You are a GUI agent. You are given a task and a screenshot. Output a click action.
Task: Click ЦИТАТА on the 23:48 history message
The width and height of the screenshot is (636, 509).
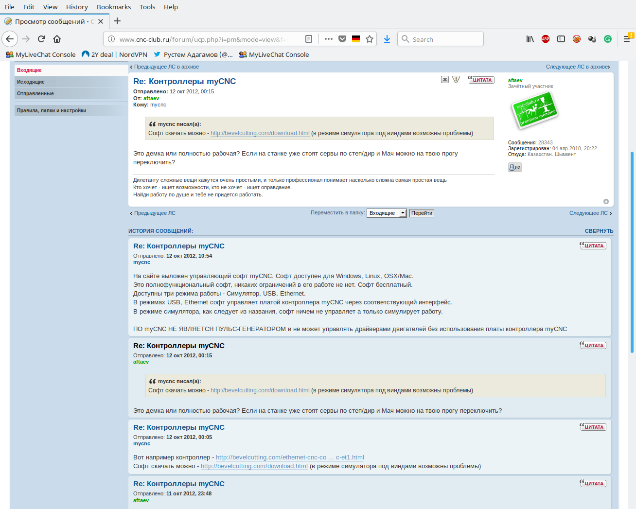[593, 483]
